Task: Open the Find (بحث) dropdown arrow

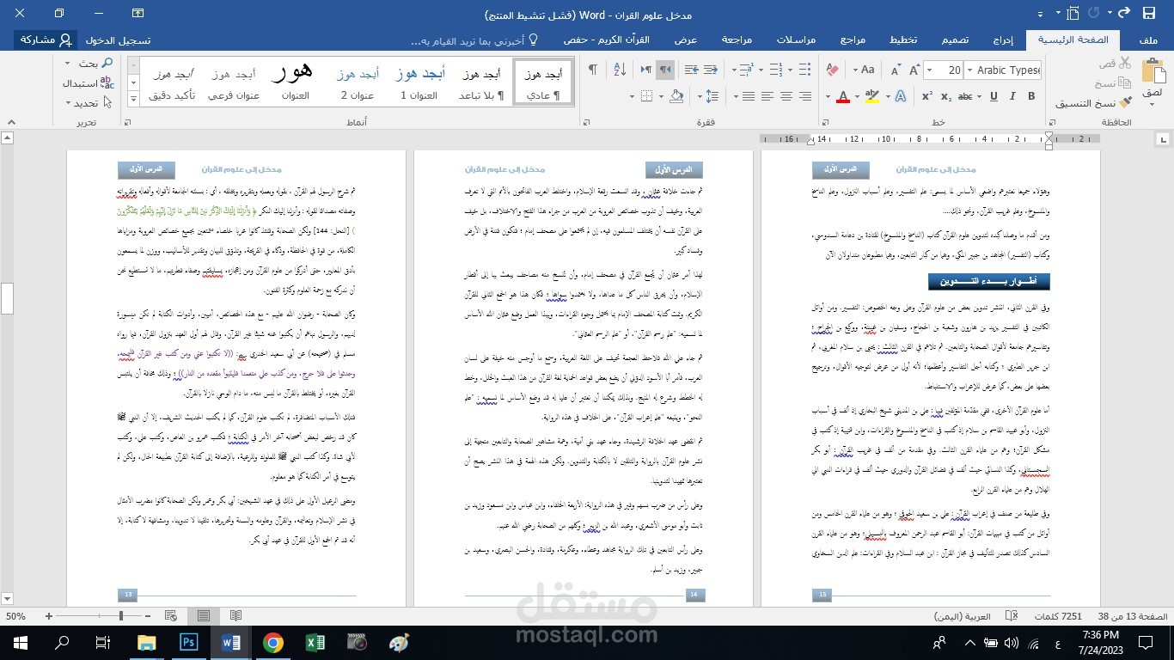Action: [68, 64]
